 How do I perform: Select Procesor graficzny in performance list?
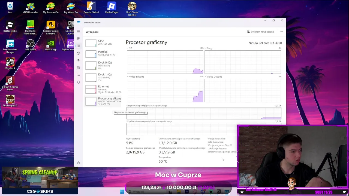click(x=103, y=101)
